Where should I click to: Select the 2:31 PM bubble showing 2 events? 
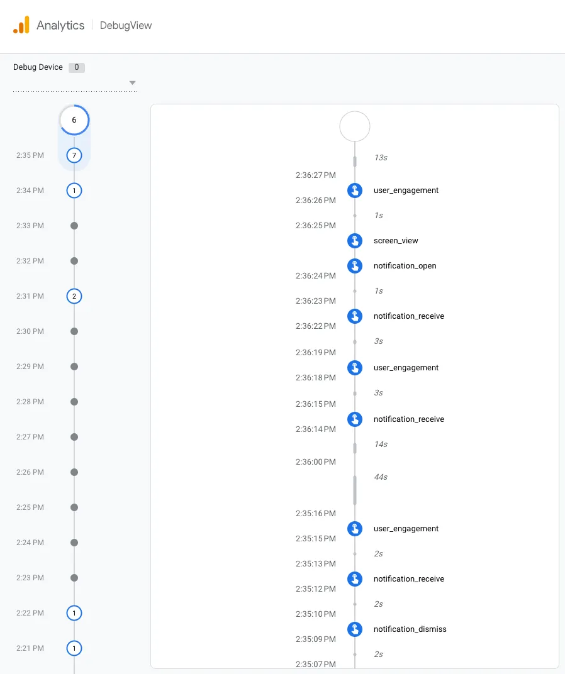74,296
